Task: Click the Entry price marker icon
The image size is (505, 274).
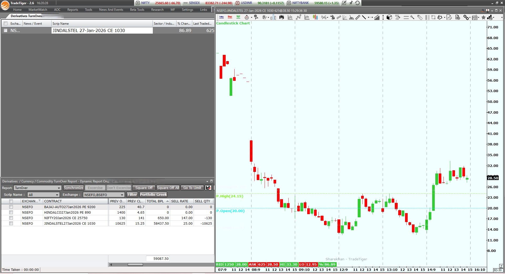Action: tap(221, 17)
